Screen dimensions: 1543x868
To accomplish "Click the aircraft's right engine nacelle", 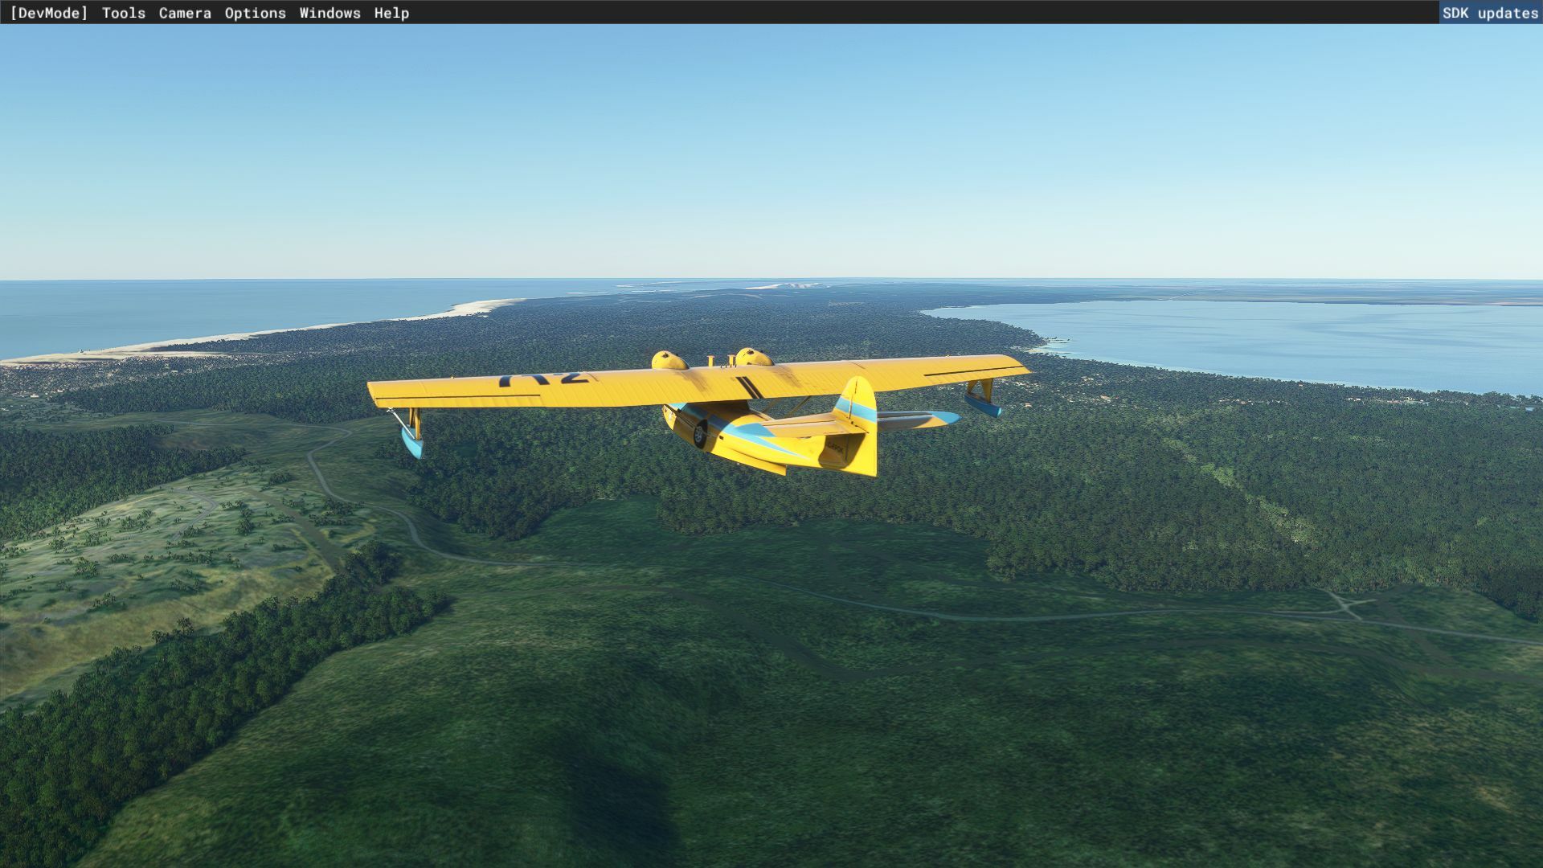I will [753, 357].
